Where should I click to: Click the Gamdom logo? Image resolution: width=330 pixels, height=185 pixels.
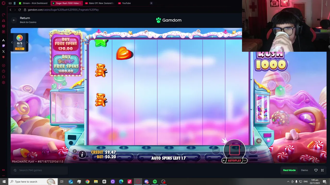click(169, 20)
